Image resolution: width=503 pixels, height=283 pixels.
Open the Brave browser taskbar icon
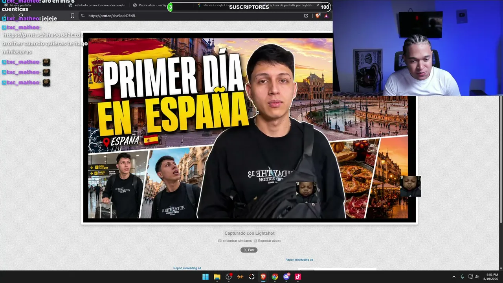coord(263,277)
